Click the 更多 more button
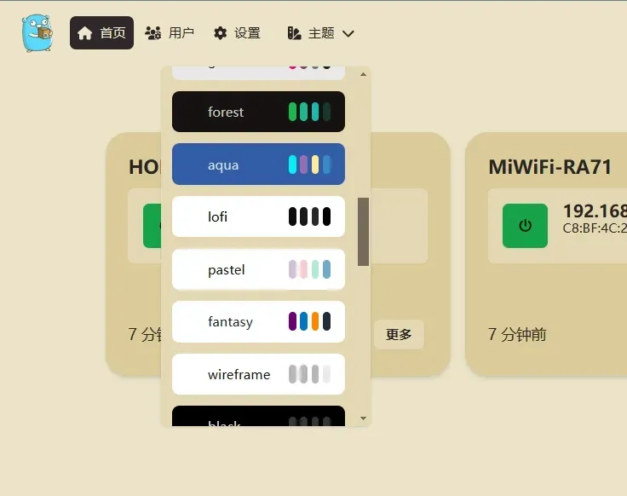 click(x=399, y=334)
